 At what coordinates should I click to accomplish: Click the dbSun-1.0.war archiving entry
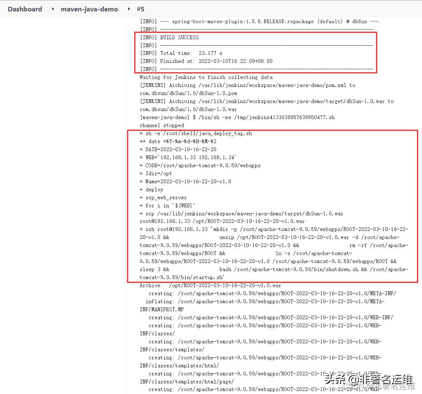pos(264,101)
